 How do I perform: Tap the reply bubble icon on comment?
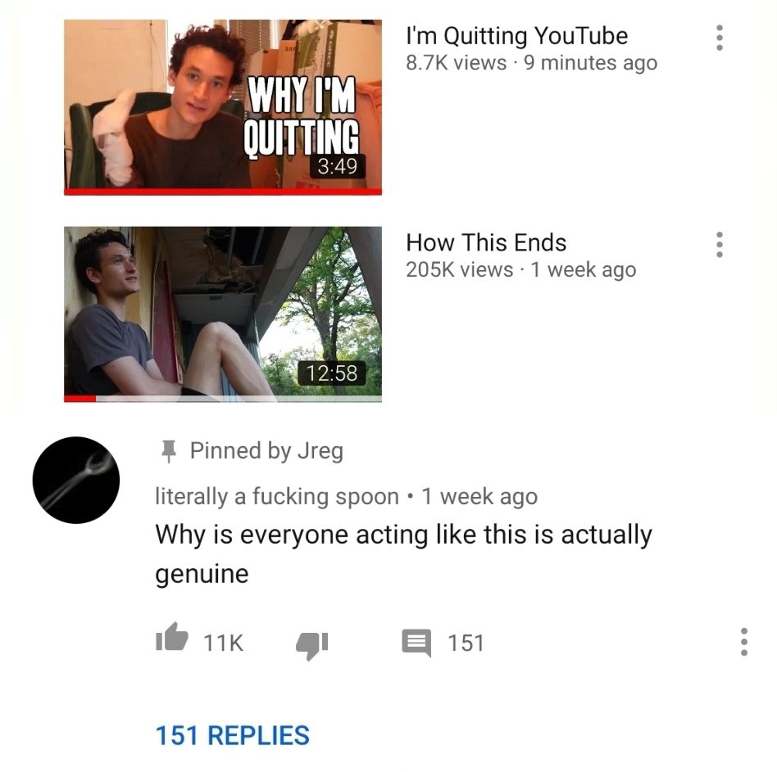tap(416, 643)
